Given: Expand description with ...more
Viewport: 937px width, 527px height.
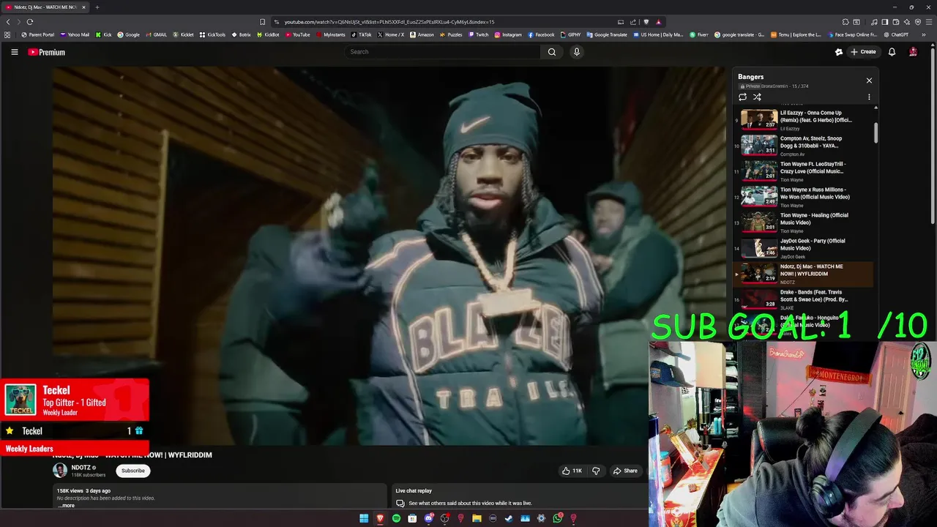Looking at the screenshot, I should [66, 505].
